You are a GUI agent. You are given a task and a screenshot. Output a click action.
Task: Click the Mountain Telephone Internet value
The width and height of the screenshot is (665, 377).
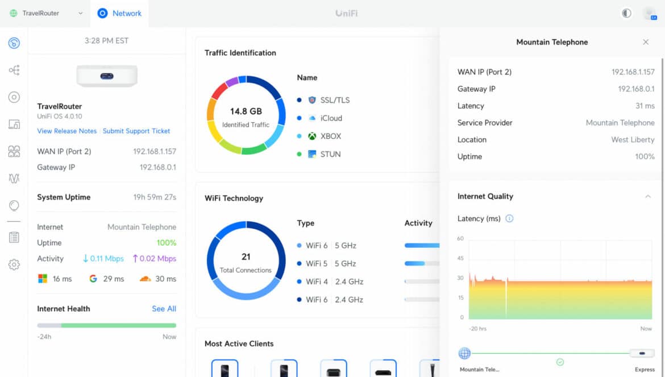pos(142,227)
